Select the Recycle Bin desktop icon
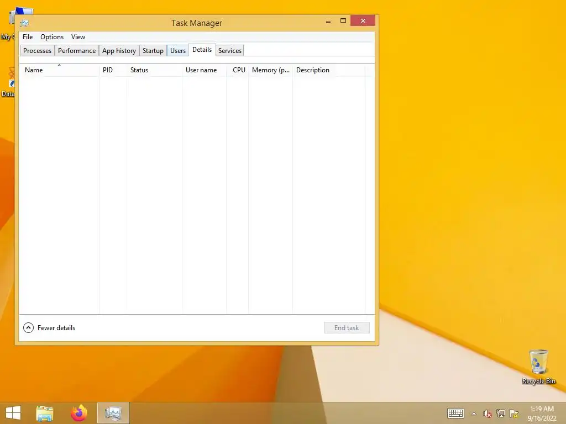 538,367
